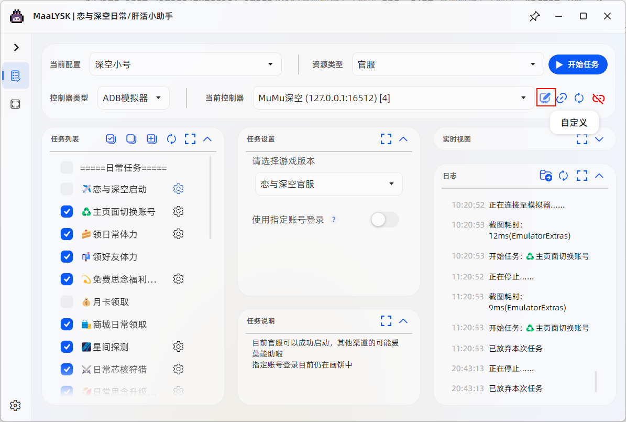This screenshot has height=422, width=626.
Task: Check the 恋与深空启动 checkbox
Action: (67, 189)
